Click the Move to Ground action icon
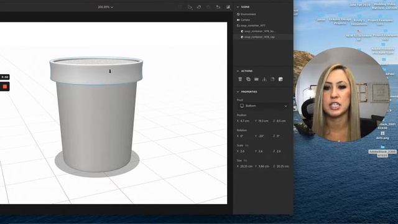Viewport: 398px width, 224px height. (x=264, y=79)
